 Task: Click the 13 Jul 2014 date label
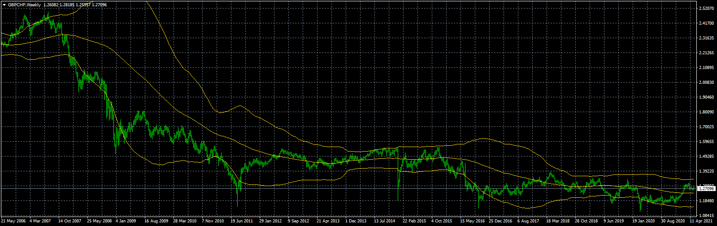tap(385, 221)
